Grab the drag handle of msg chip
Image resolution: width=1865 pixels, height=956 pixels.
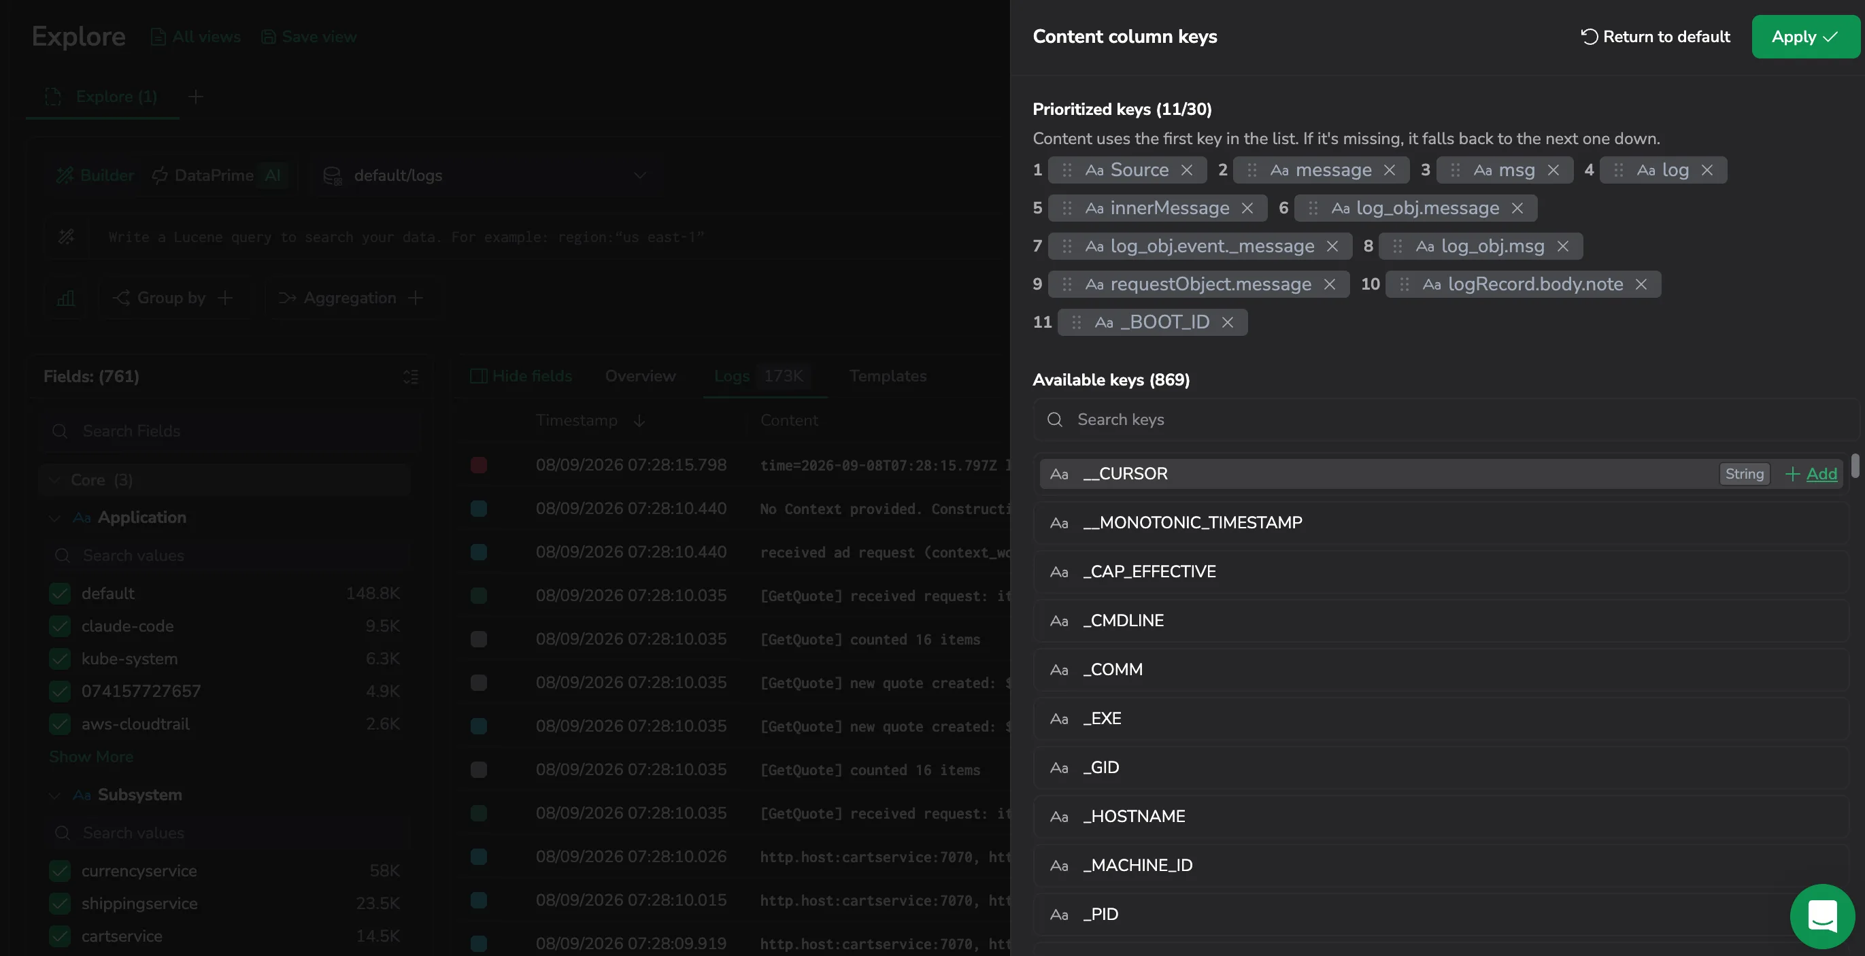coord(1456,170)
